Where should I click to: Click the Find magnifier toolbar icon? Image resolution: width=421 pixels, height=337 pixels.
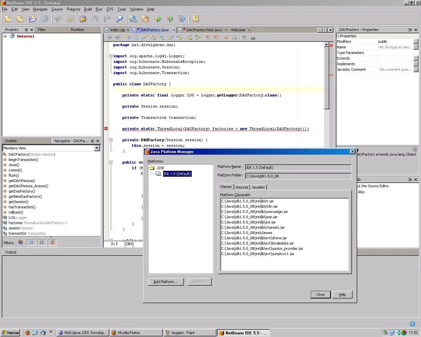point(119,19)
